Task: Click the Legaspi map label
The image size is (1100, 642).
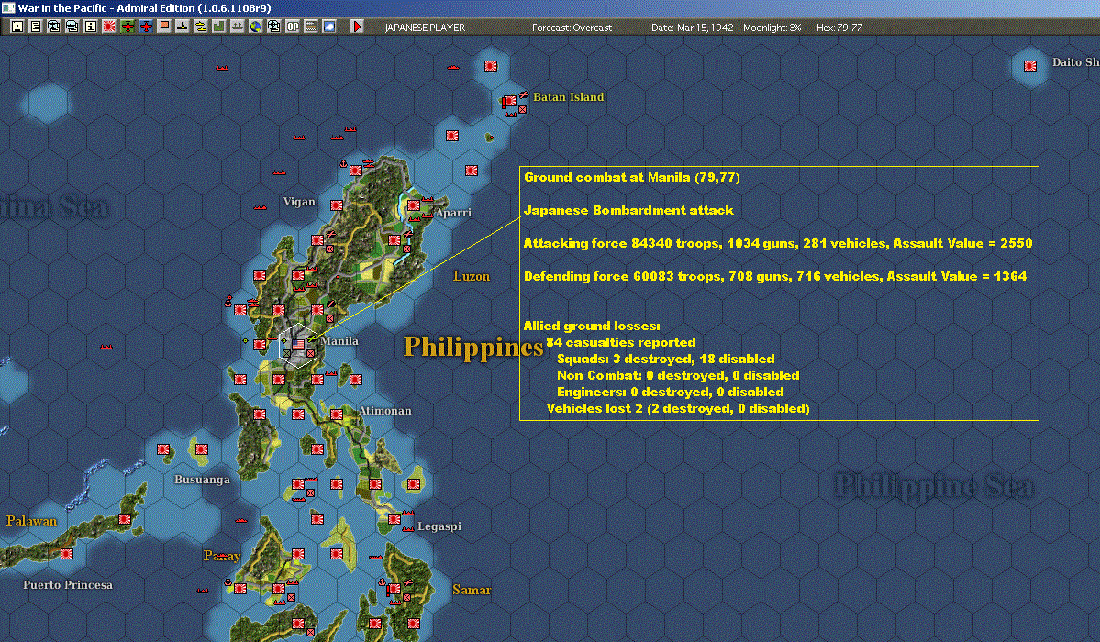Action: coord(439,526)
